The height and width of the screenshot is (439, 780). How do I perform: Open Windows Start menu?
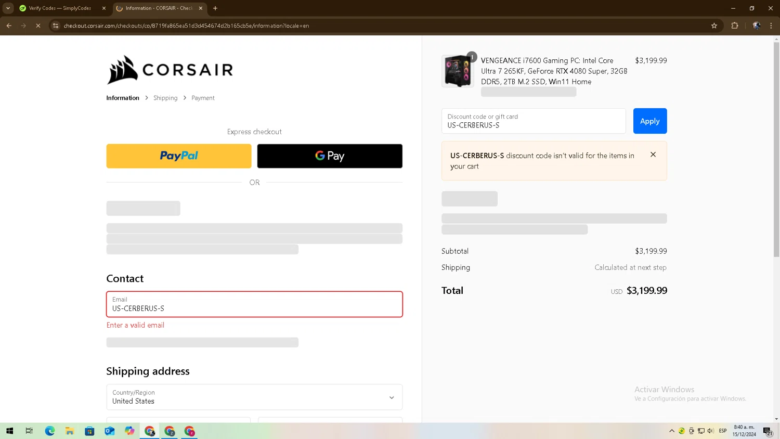point(9,431)
